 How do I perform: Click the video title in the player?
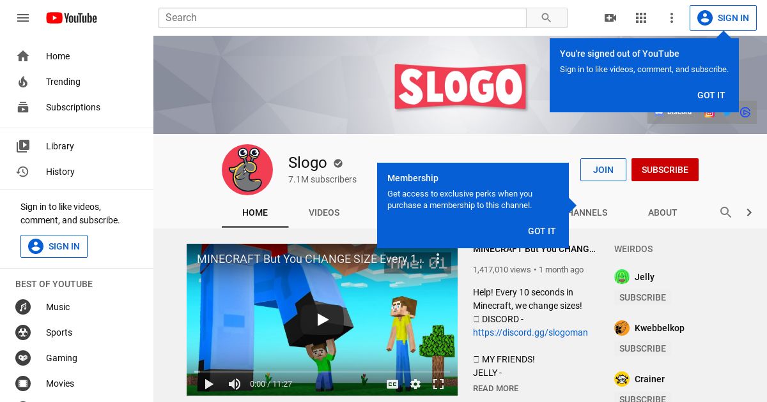click(310, 259)
